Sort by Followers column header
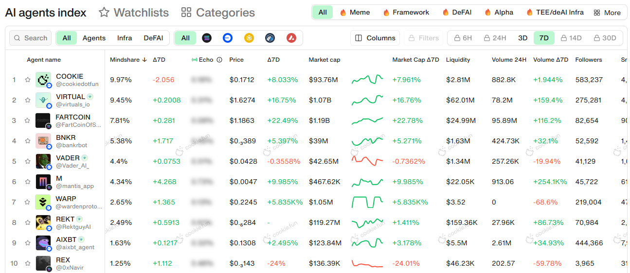The image size is (630, 273). 589,60
